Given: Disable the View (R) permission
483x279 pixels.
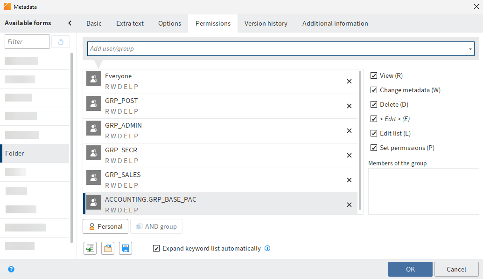Looking at the screenshot, I should (374, 75).
